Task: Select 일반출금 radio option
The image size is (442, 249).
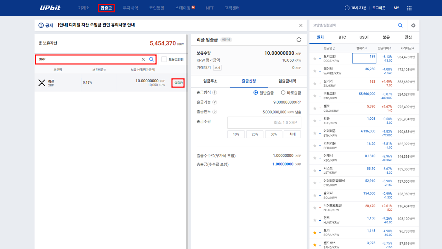Action: click(x=256, y=93)
